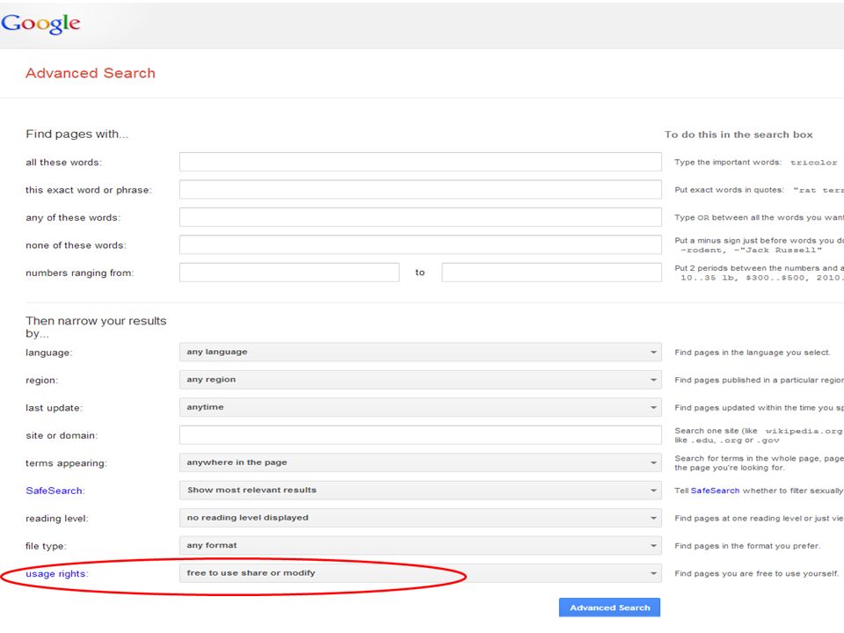Click the 'Advanced Search' page heading
Viewport: 844px width, 633px height.
(91, 73)
